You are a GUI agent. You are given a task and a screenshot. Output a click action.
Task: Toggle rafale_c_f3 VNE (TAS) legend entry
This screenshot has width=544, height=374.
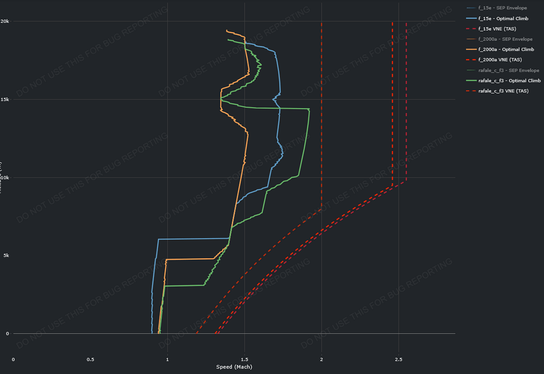498,91
